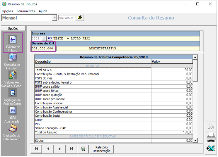Click the TRIBUTOS section header row
Viewport: 218px width, 157px height.
(x=114, y=66)
